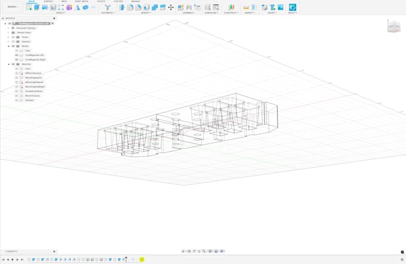The width and height of the screenshot is (406, 264).
Task: Select the Shell tool
Action: (146, 7)
